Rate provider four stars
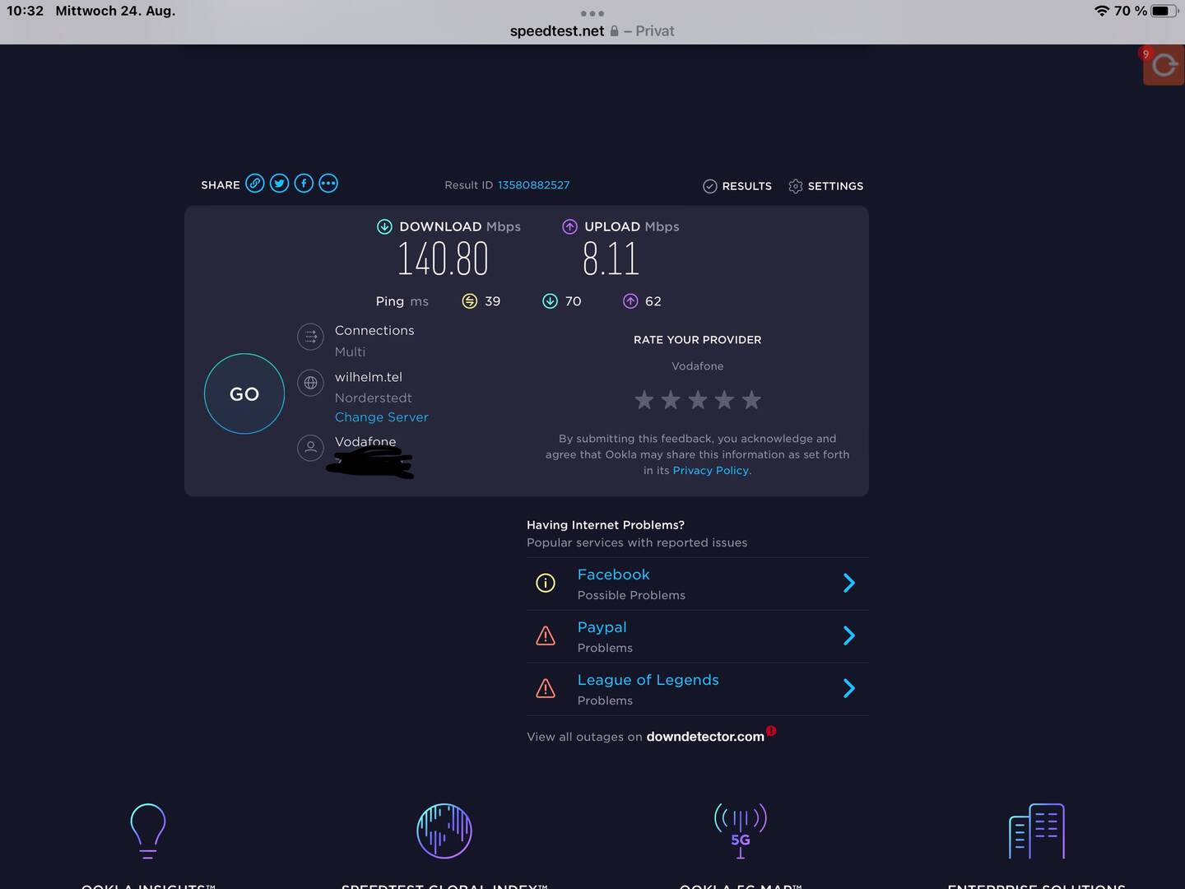 tap(724, 400)
